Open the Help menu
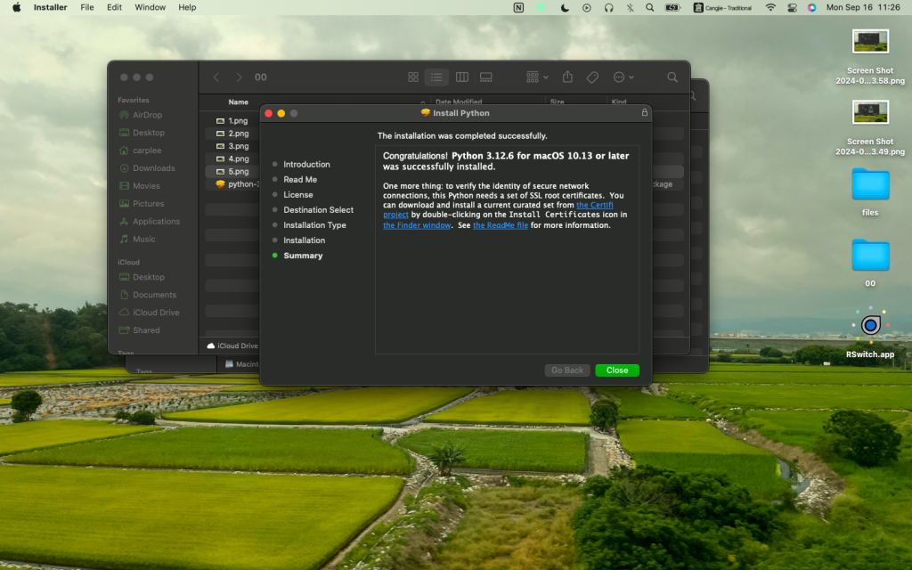This screenshot has width=912, height=570. click(x=187, y=7)
